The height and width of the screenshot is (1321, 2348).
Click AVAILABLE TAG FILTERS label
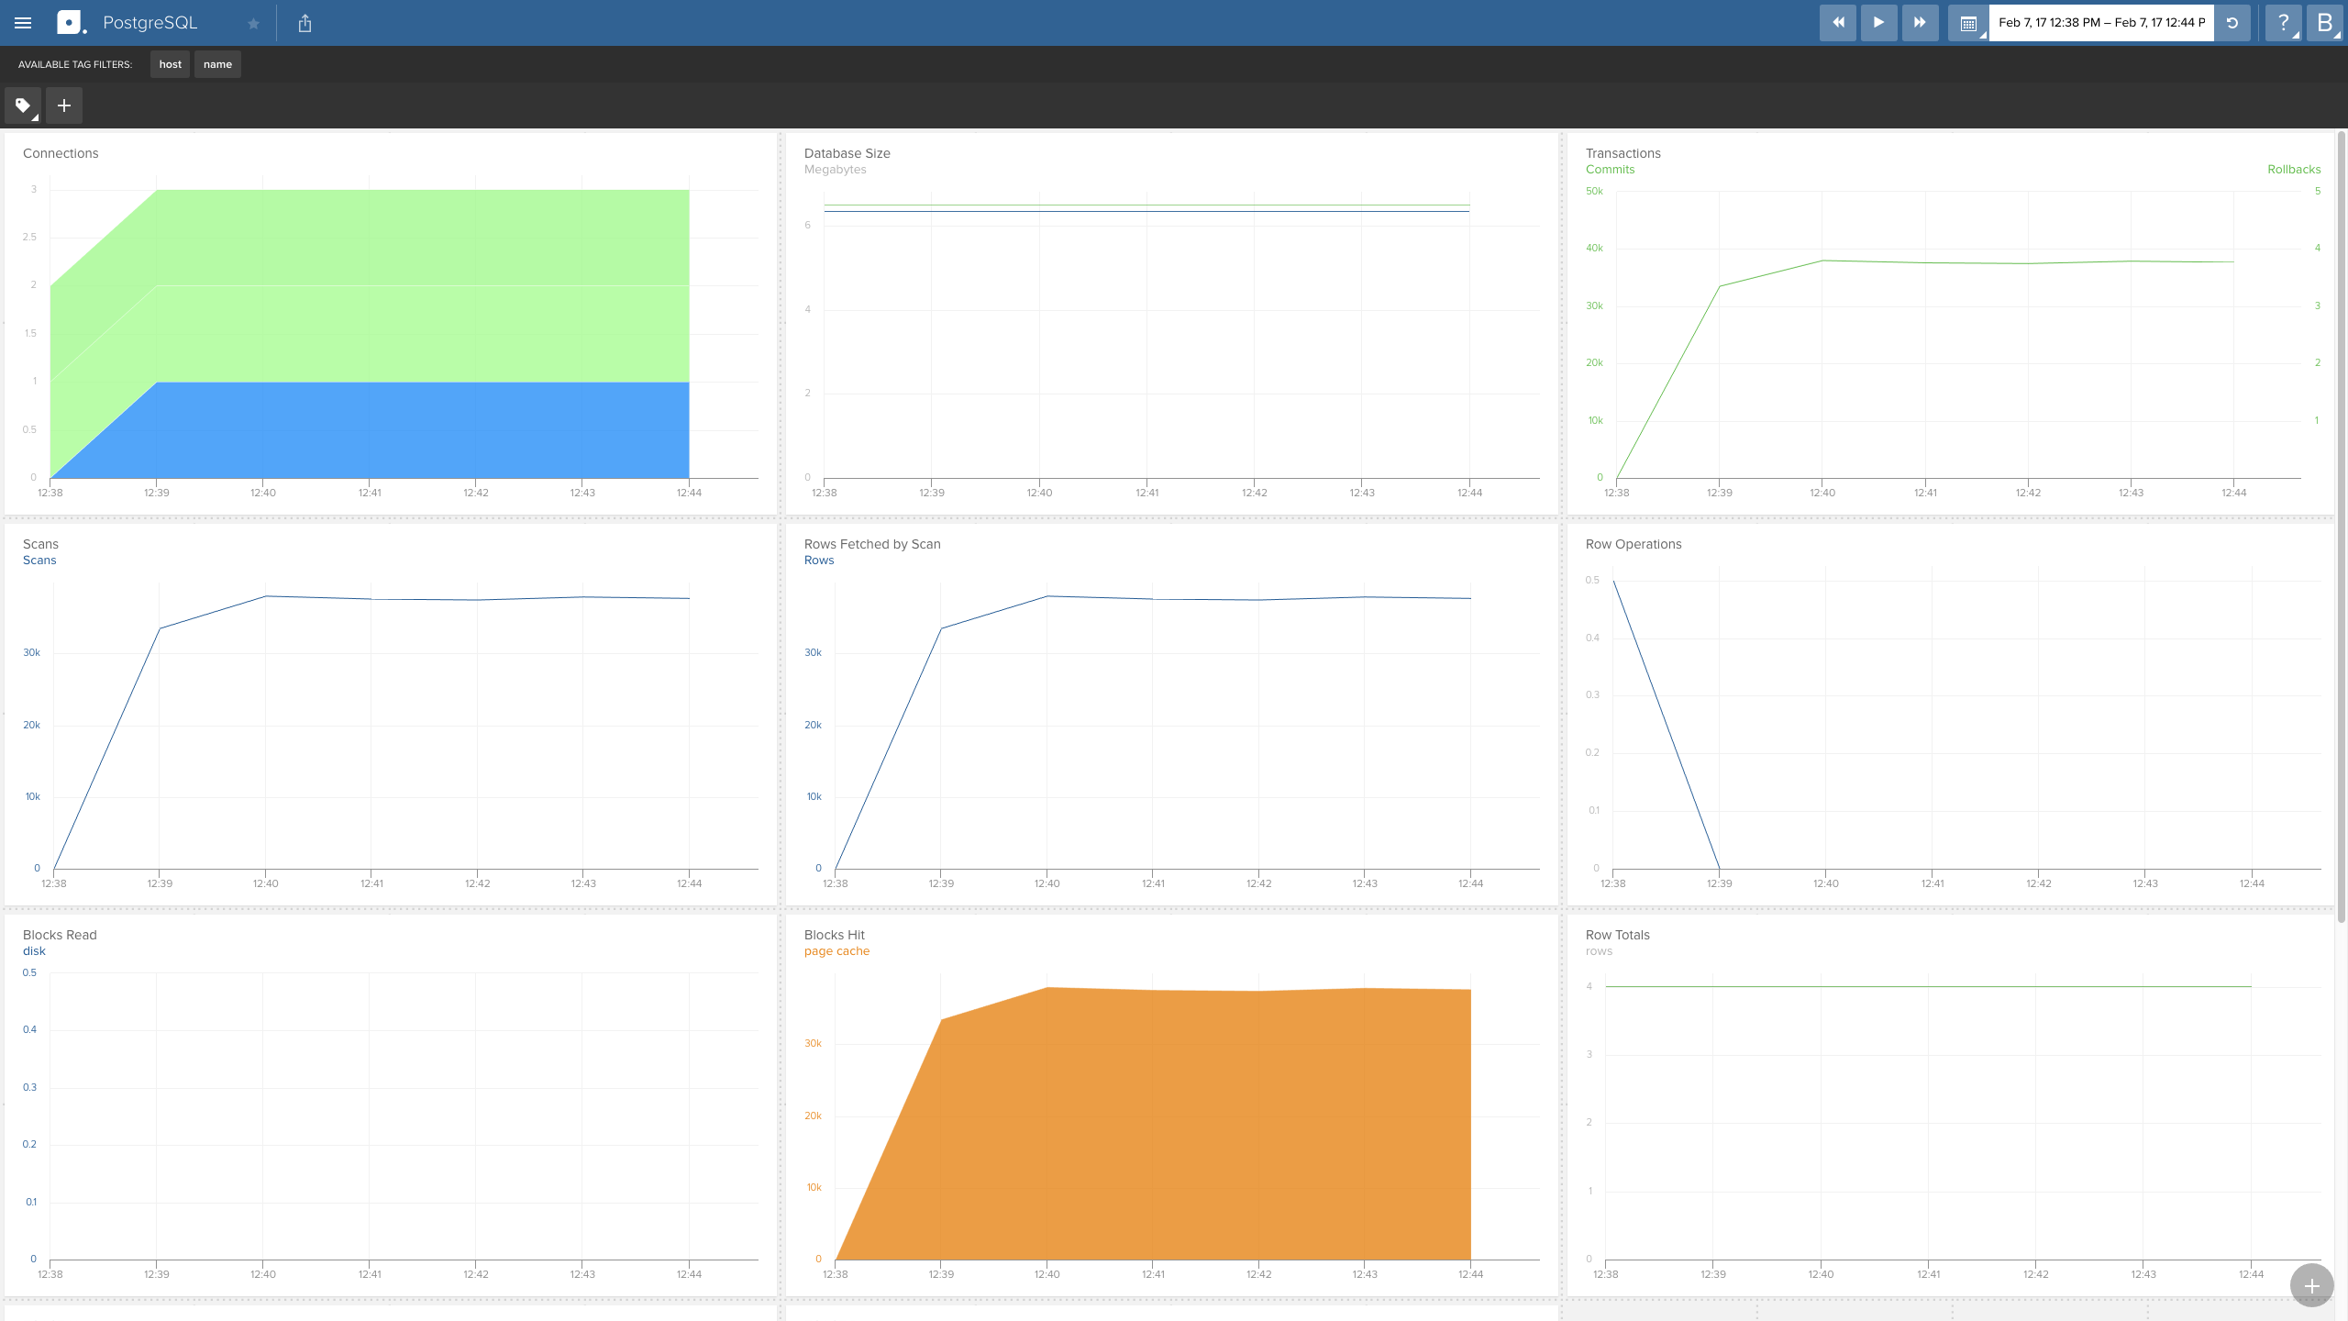tap(75, 64)
